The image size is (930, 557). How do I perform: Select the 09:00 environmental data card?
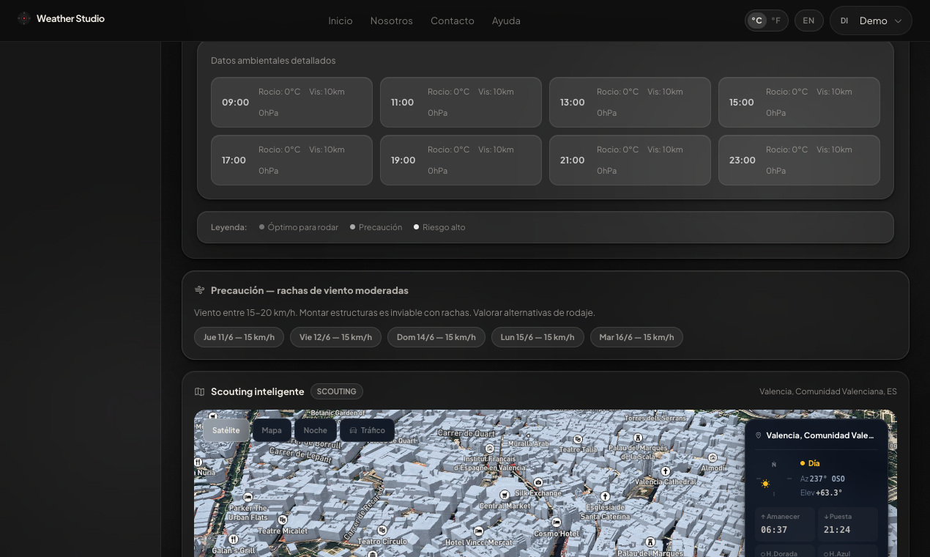(291, 103)
